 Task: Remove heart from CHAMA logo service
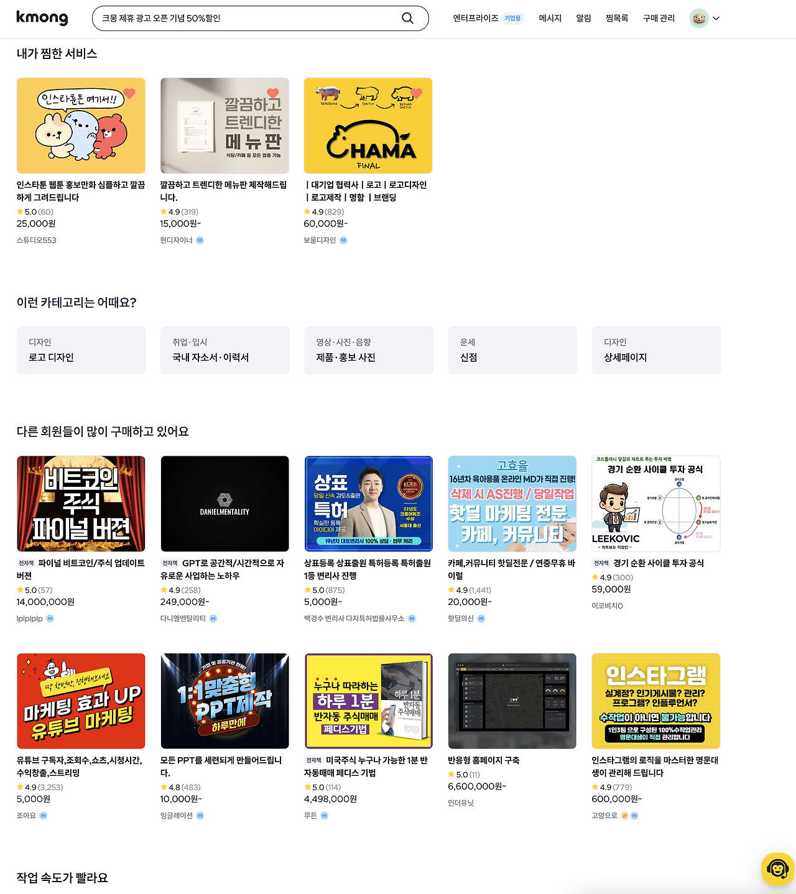click(417, 93)
